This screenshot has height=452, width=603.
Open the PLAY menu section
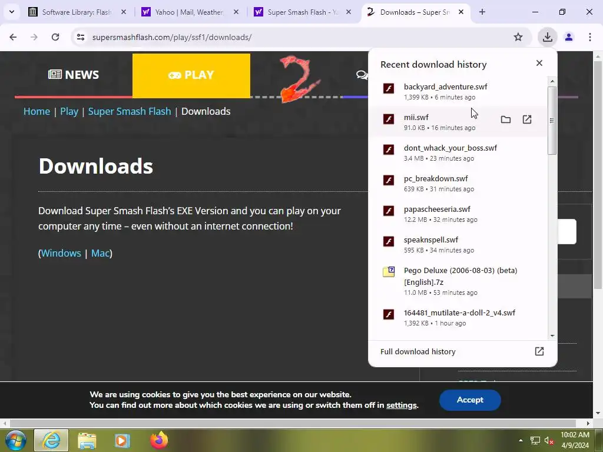tap(191, 75)
